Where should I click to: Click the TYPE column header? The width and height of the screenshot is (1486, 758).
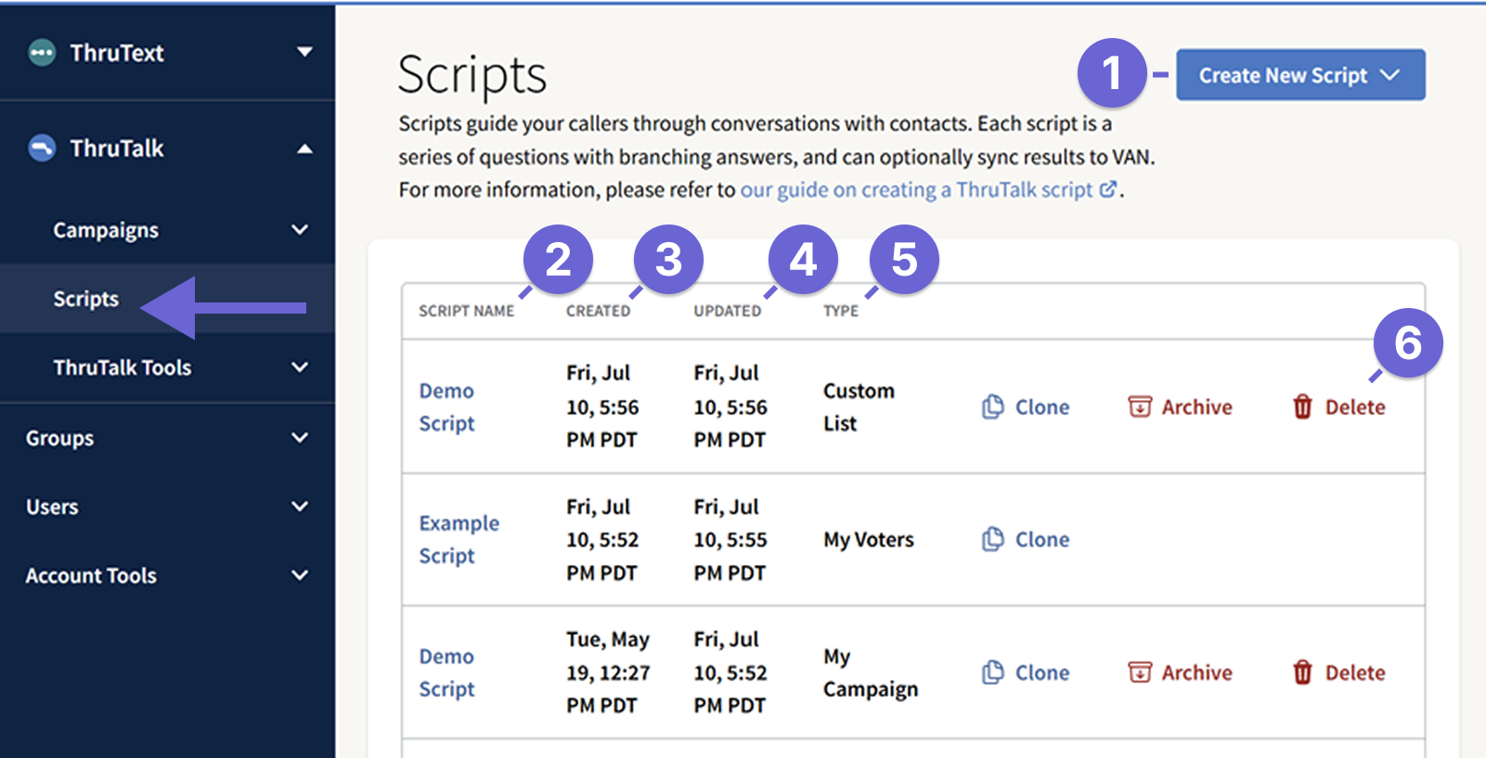pyautogui.click(x=840, y=311)
